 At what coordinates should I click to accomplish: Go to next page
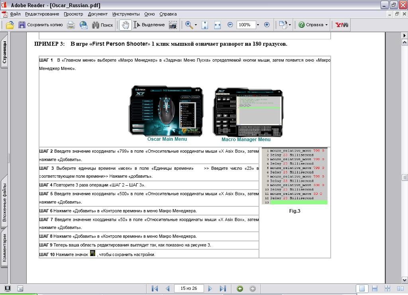[210, 289]
